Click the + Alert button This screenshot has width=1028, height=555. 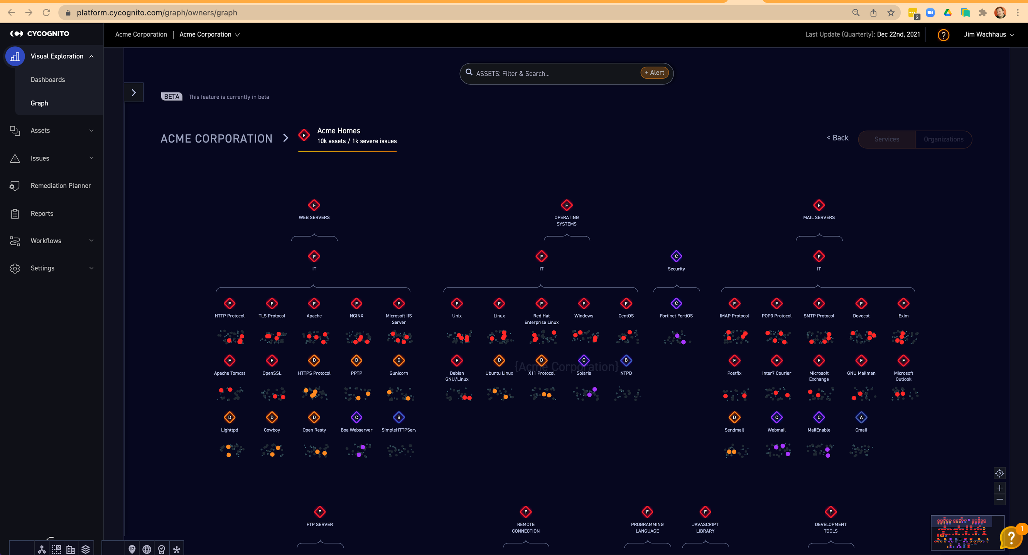tap(654, 72)
